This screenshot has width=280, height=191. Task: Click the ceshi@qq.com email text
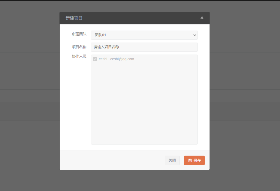122,59
